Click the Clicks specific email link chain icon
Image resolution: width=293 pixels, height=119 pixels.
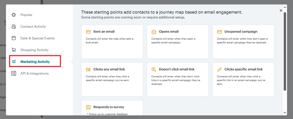pyautogui.click(x=219, y=69)
